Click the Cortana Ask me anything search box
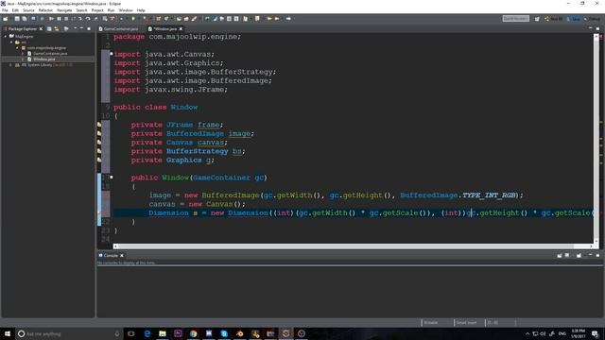605x340 pixels. pyautogui.click(x=69, y=333)
